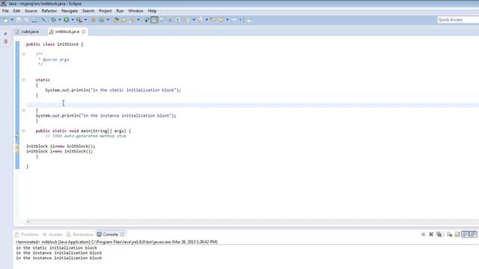Screen dimensions: 479x269
Task: Click the Remove Launch X icon
Action: tap(431, 234)
